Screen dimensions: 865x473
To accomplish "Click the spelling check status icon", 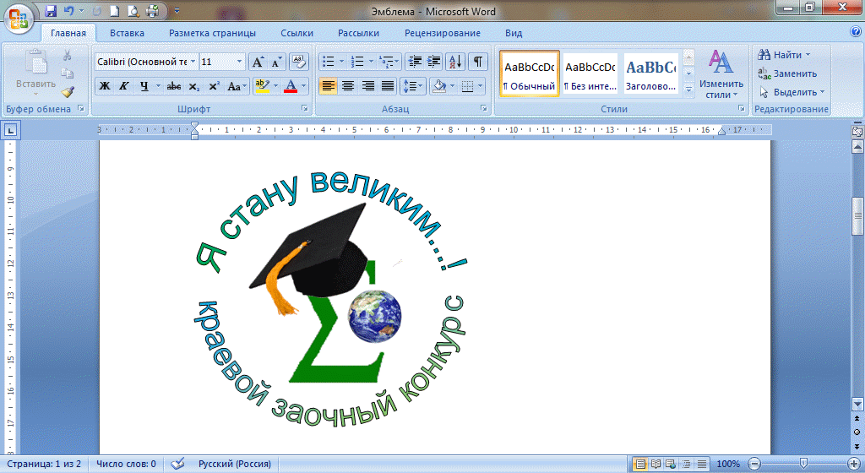I will [x=177, y=464].
